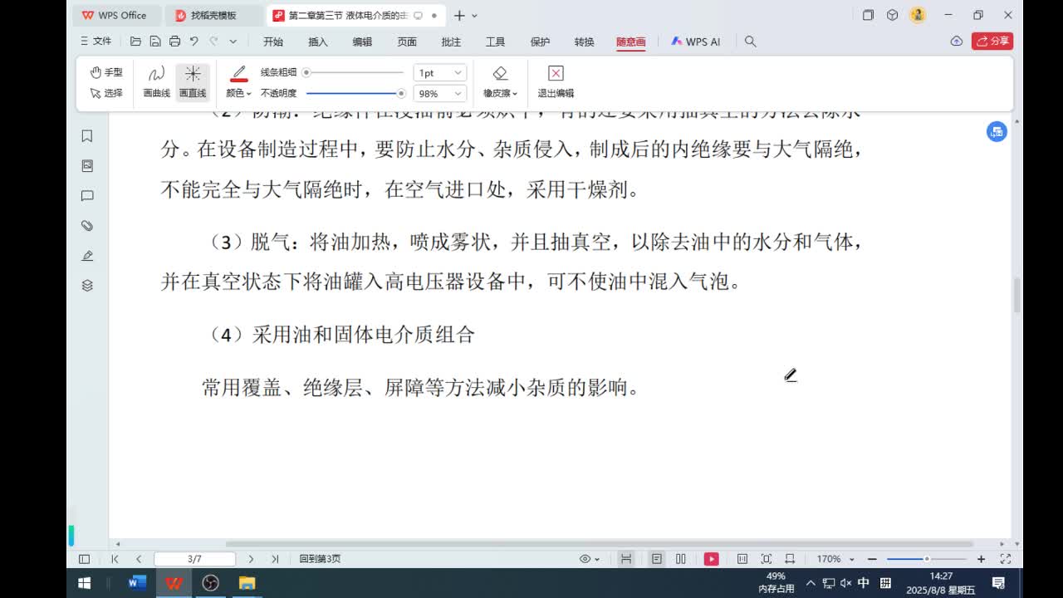The width and height of the screenshot is (1063, 598).
Task: Choose the 画直线 straight line tool
Action: tap(193, 81)
